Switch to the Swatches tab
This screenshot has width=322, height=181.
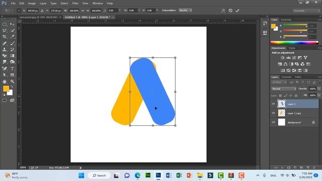[x=286, y=20]
